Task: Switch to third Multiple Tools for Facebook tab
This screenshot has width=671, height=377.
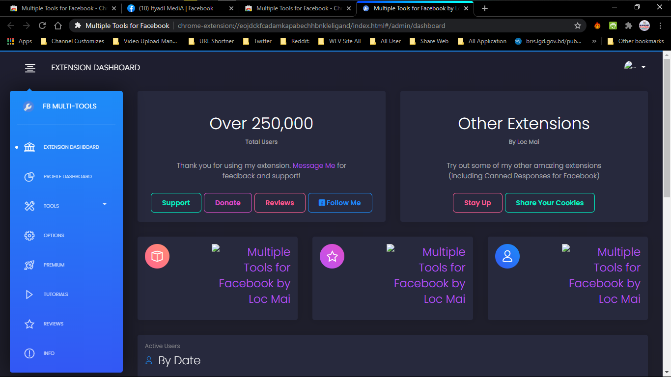Action: click(x=415, y=8)
